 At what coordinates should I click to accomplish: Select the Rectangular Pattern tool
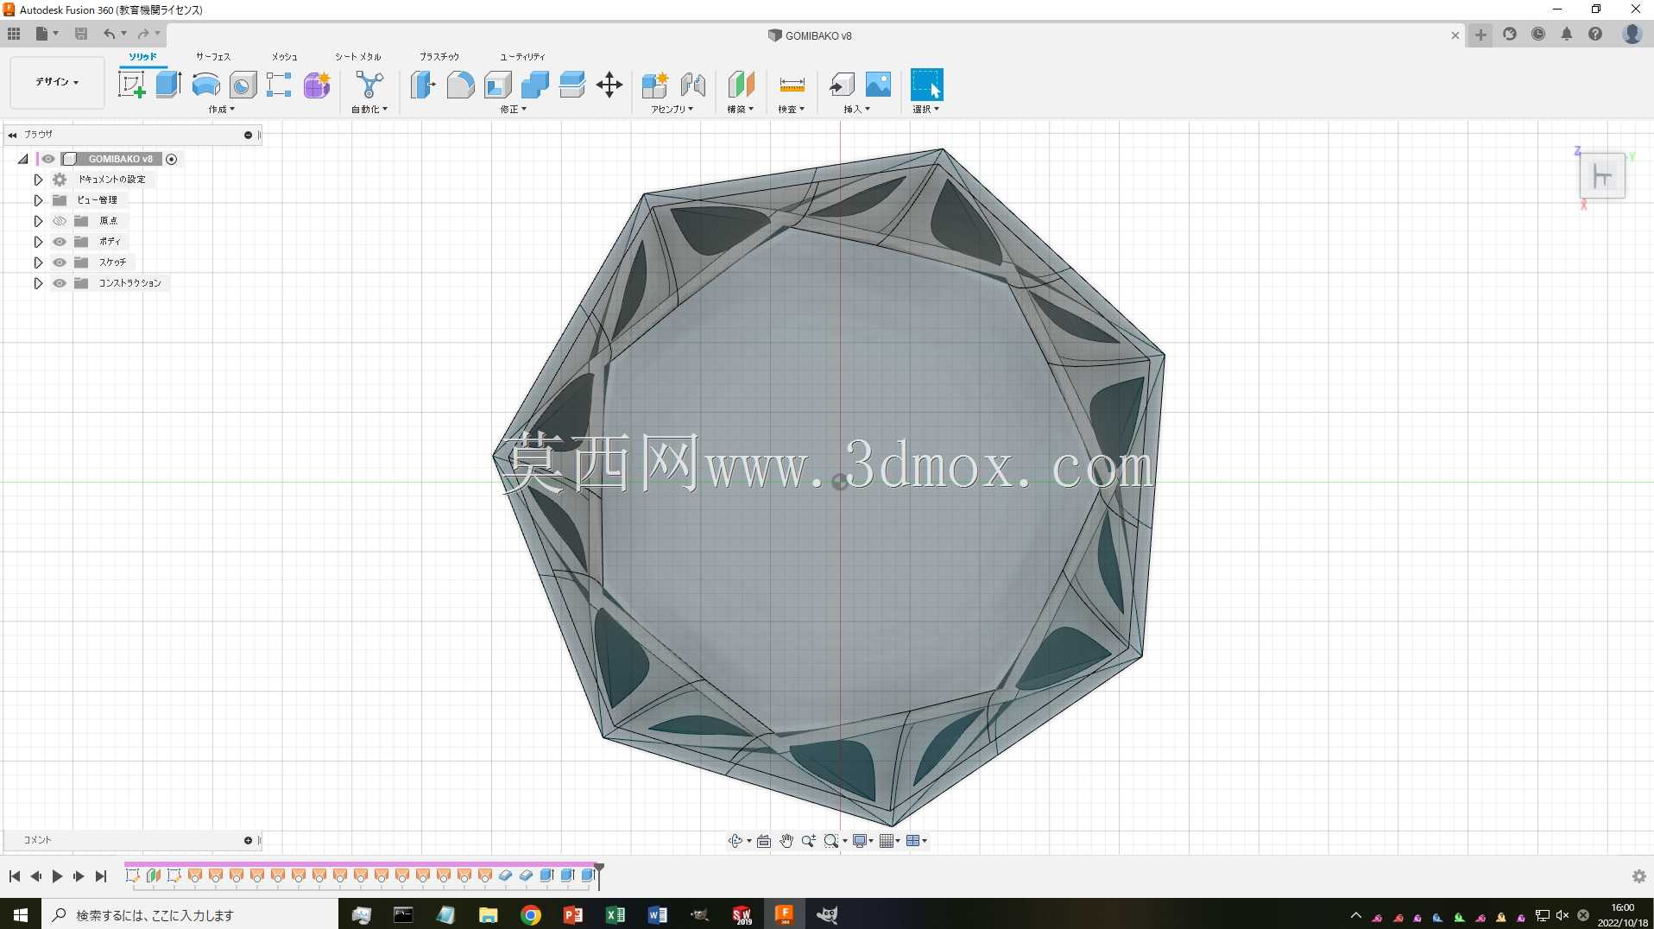(x=279, y=85)
